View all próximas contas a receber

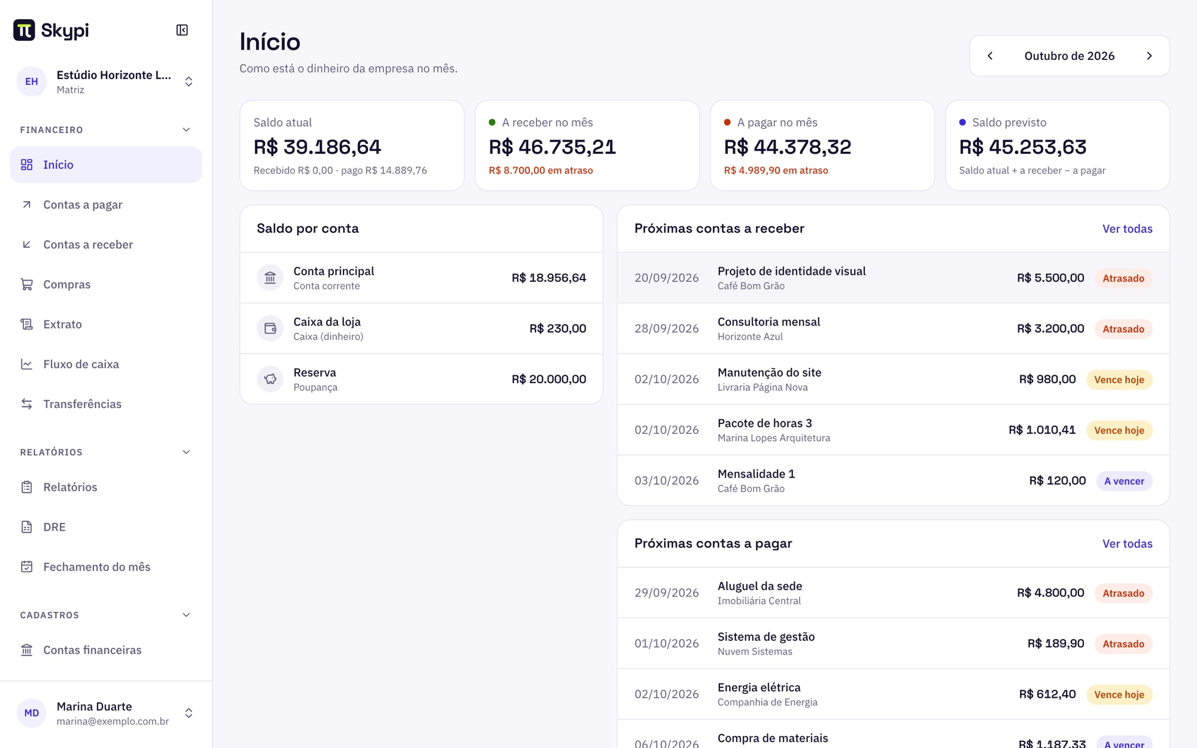(x=1127, y=229)
